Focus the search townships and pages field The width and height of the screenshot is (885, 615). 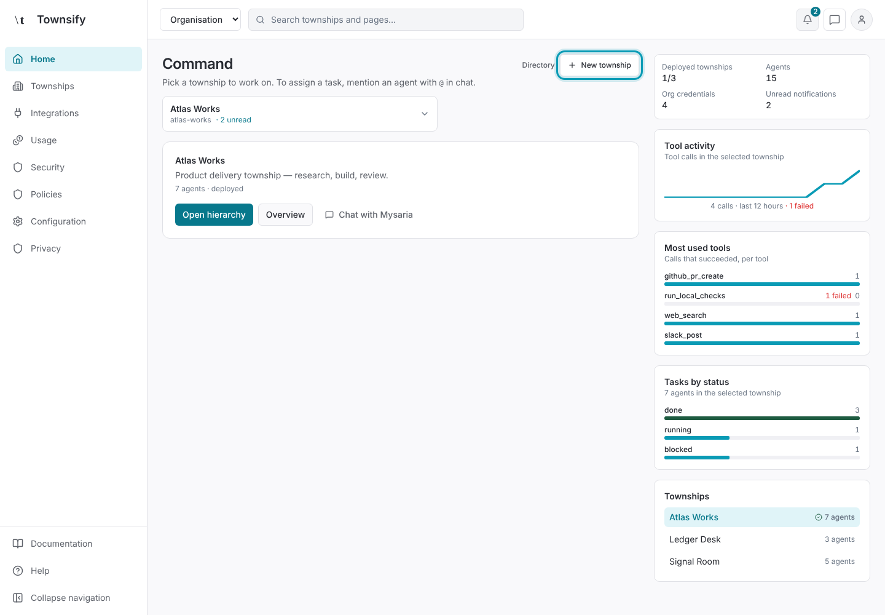[386, 20]
